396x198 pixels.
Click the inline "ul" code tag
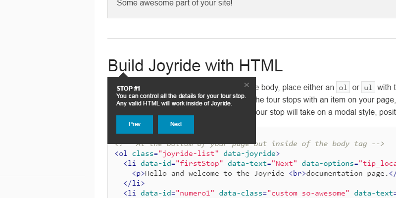[368, 88]
